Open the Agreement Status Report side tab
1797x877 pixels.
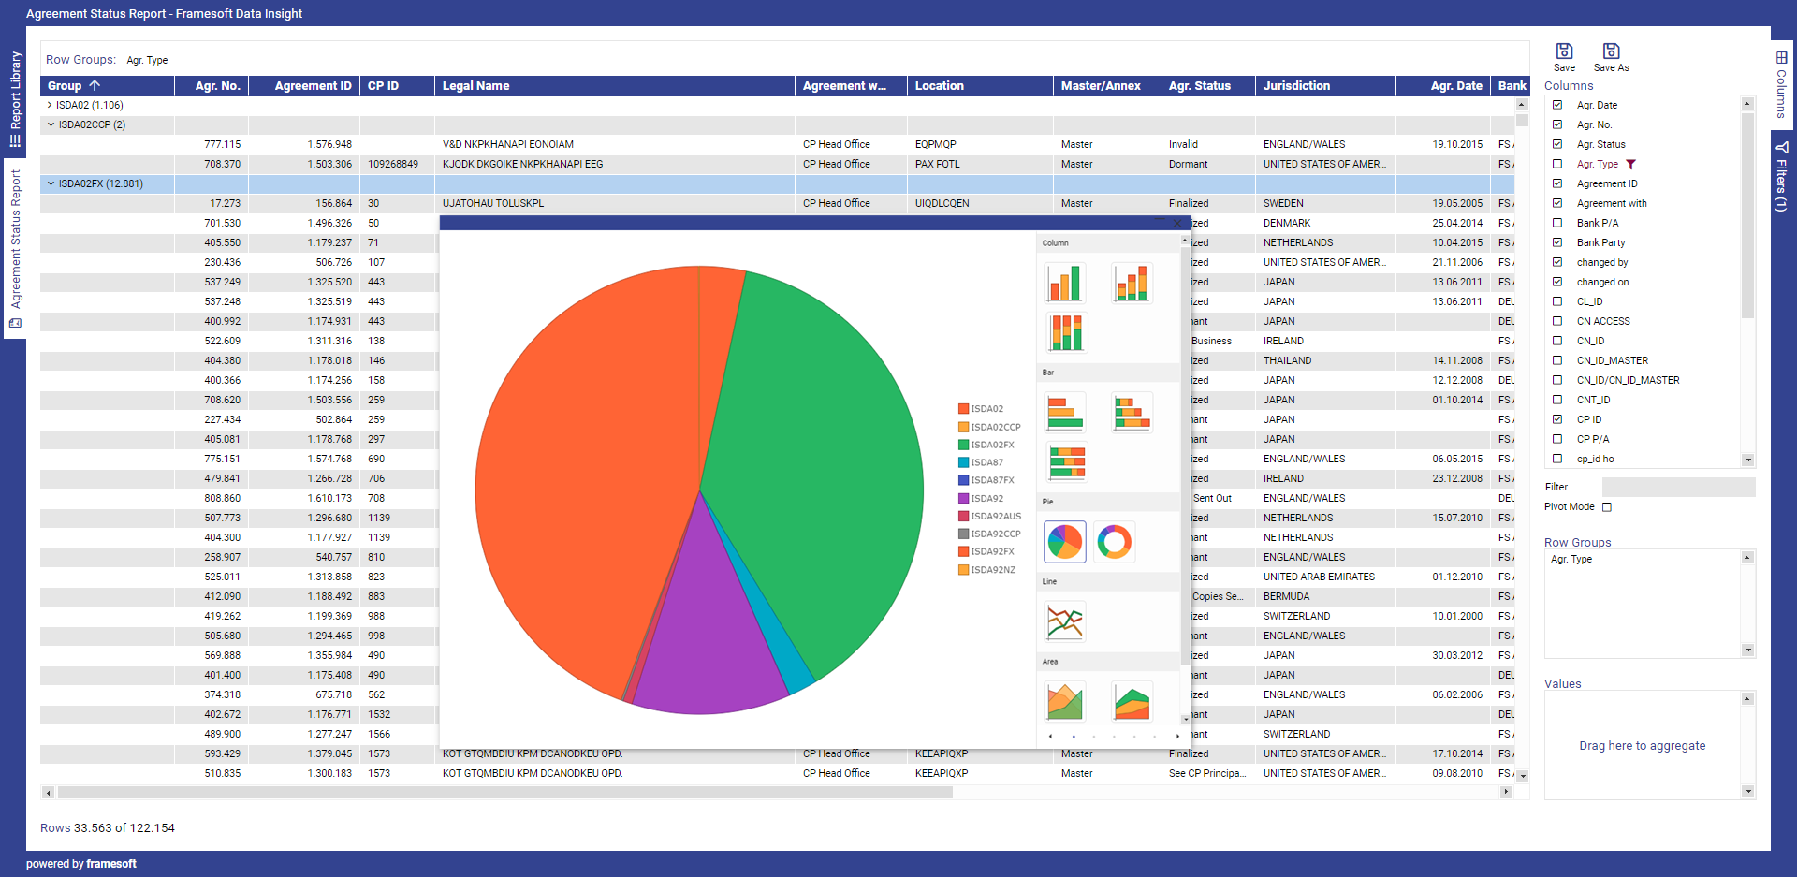pyautogui.click(x=15, y=248)
